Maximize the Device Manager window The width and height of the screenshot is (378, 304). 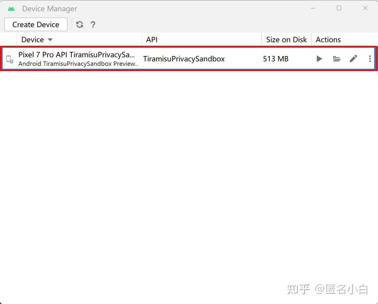pyautogui.click(x=339, y=8)
